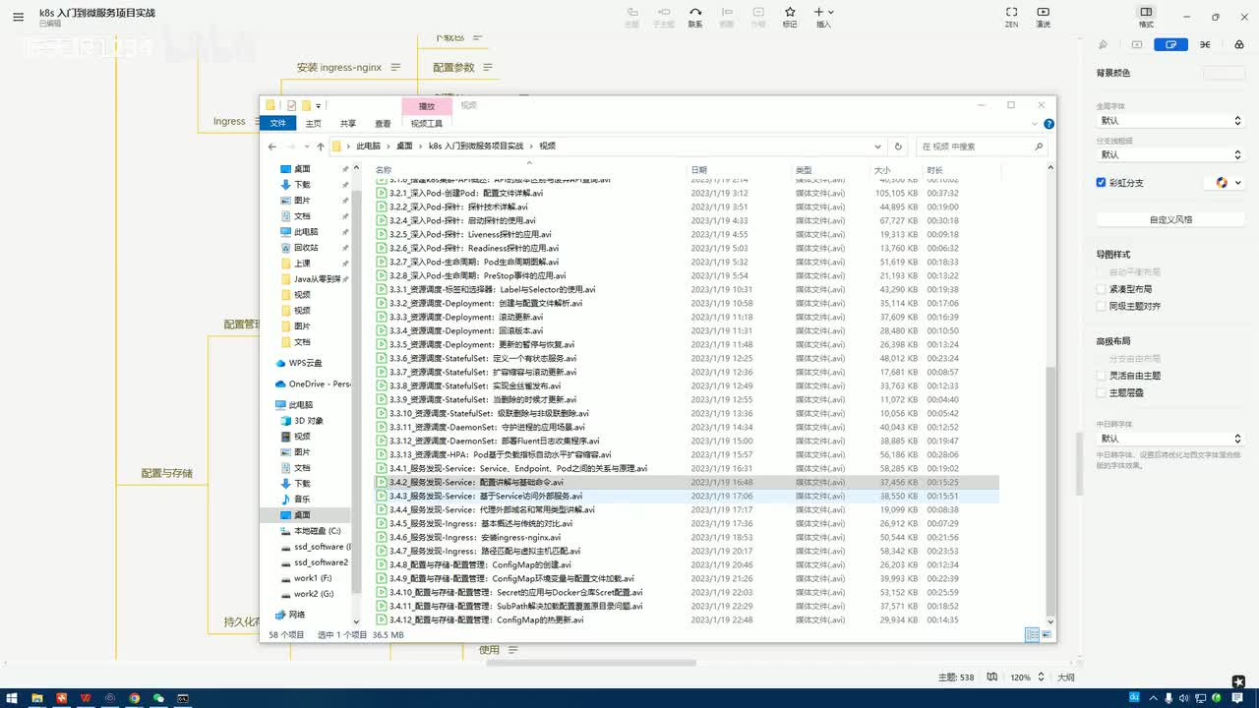1259x708 pixels.
Task: Click 桌面 in the breadcrumb path
Action: coord(404,146)
